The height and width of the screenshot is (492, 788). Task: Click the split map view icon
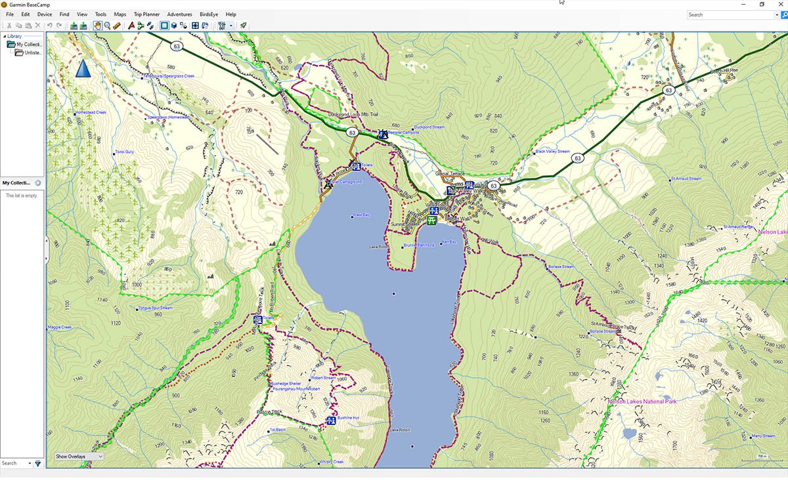183,26
